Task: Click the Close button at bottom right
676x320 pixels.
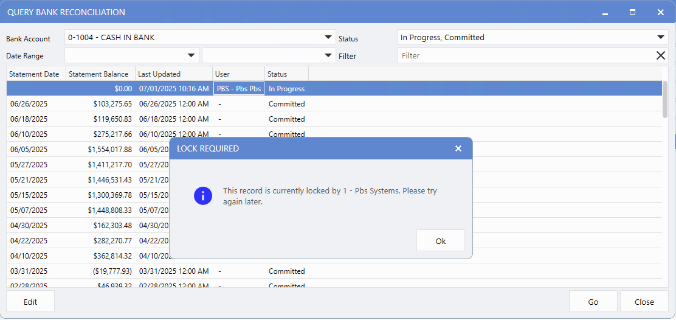Action: tap(644, 302)
